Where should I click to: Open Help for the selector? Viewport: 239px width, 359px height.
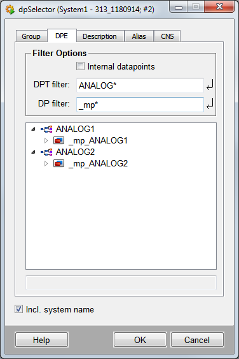click(41, 340)
